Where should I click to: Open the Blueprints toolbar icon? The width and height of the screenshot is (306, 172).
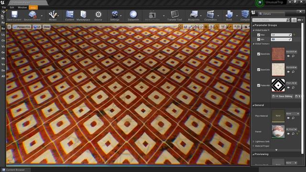194,16
